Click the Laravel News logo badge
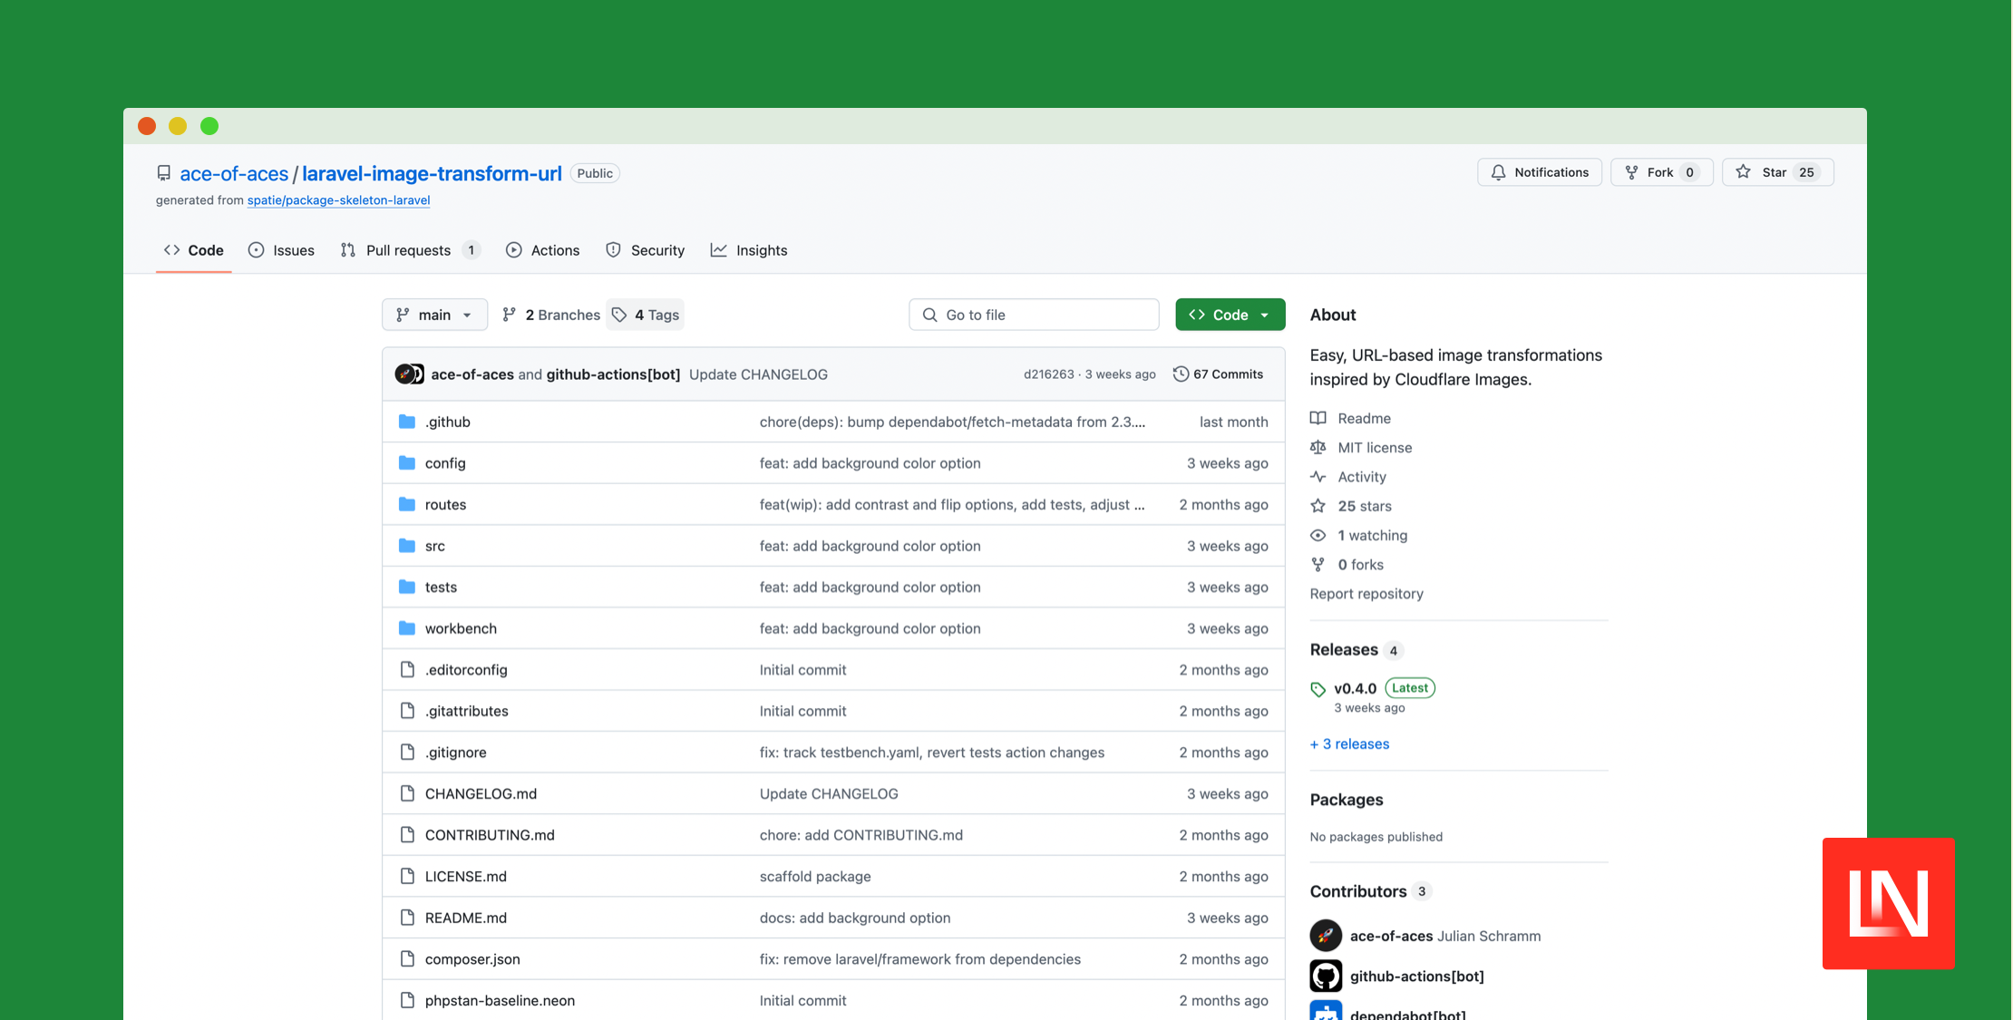The height and width of the screenshot is (1020, 2013). tap(1888, 903)
